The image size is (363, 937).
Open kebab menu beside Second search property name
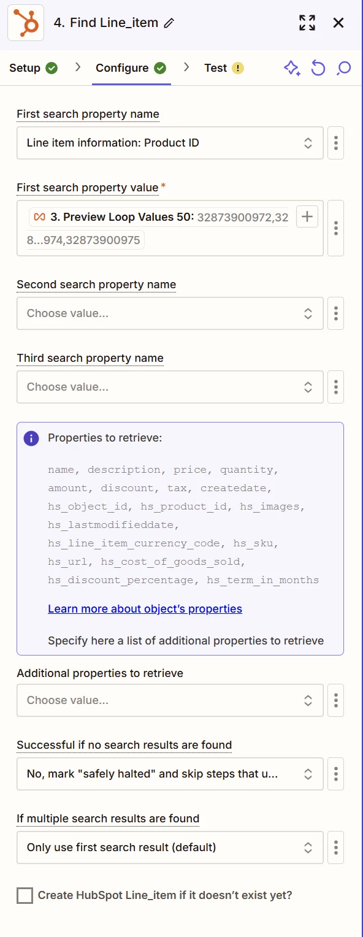click(336, 313)
